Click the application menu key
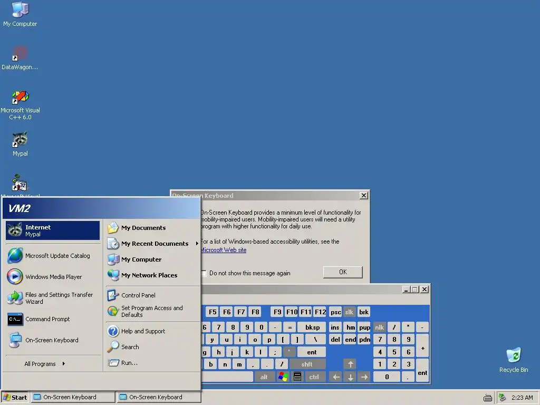Screen dimensions: 540x405 click(297, 377)
